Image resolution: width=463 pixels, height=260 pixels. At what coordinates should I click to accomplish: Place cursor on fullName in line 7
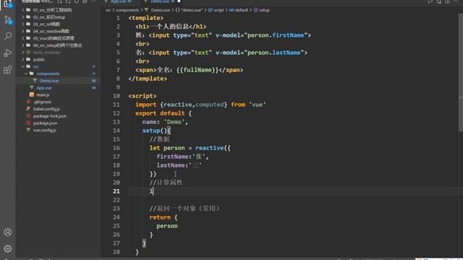point(197,70)
